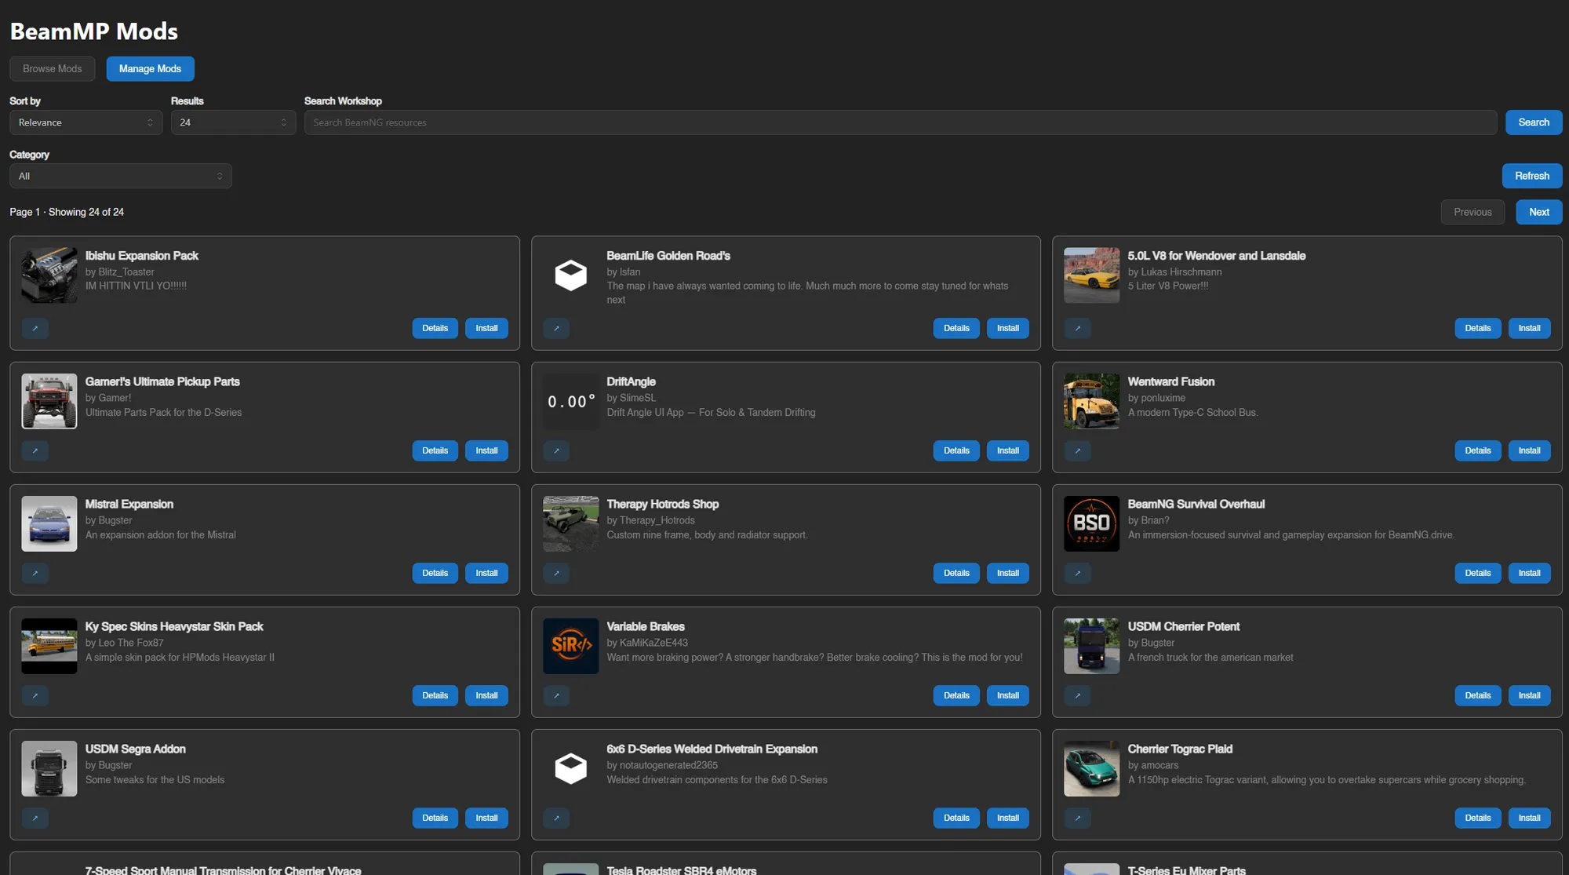The width and height of the screenshot is (1569, 875).
Task: Open the Category dropdown set to All
Action: click(x=121, y=176)
